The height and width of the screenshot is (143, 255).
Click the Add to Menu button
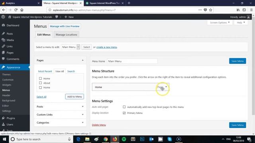(x=75, y=97)
